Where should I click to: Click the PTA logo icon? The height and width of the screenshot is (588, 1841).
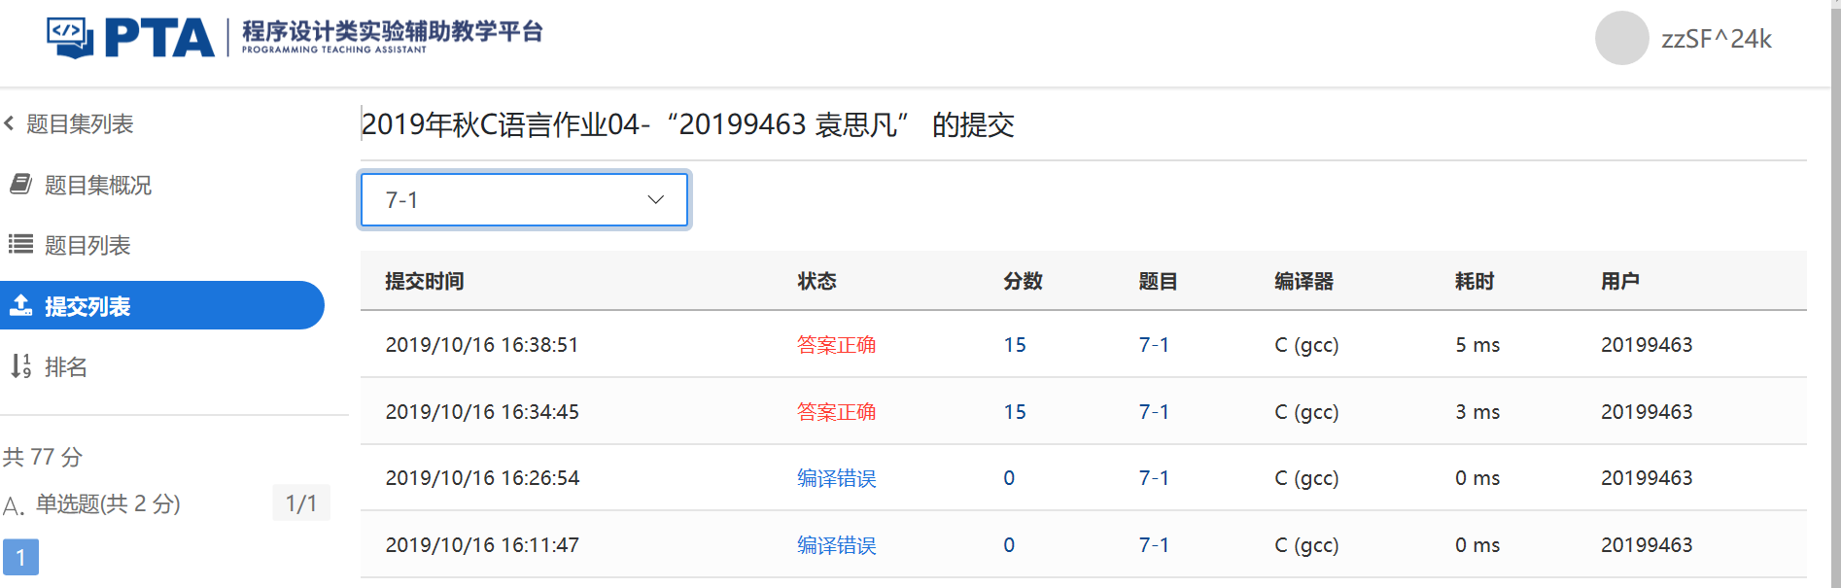coord(70,38)
